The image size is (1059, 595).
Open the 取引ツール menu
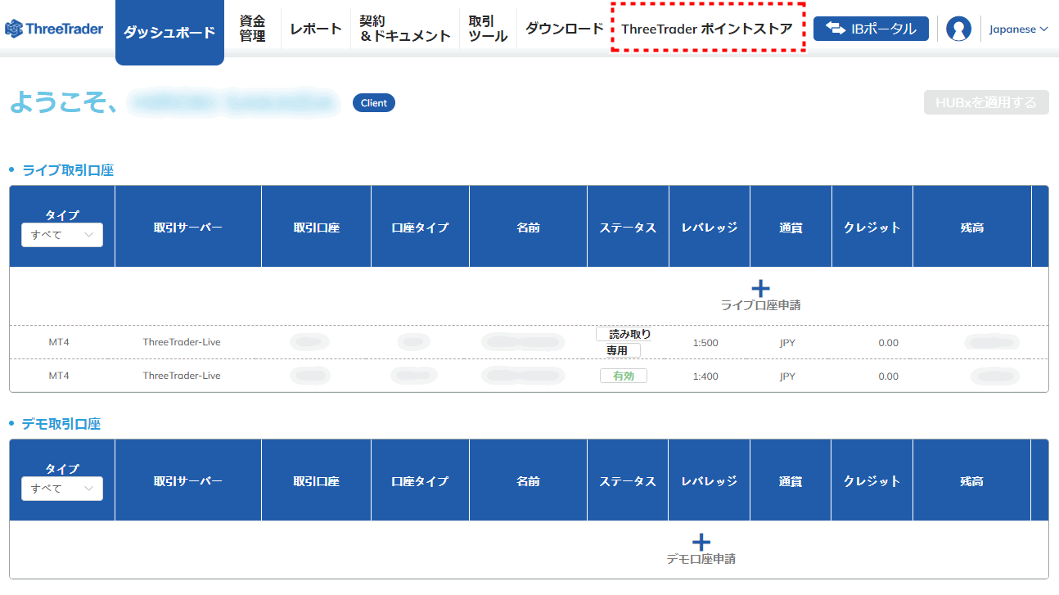(488, 29)
